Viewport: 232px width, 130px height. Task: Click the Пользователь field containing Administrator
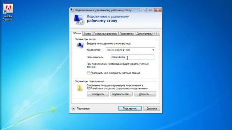pyautogui.click(x=132, y=57)
